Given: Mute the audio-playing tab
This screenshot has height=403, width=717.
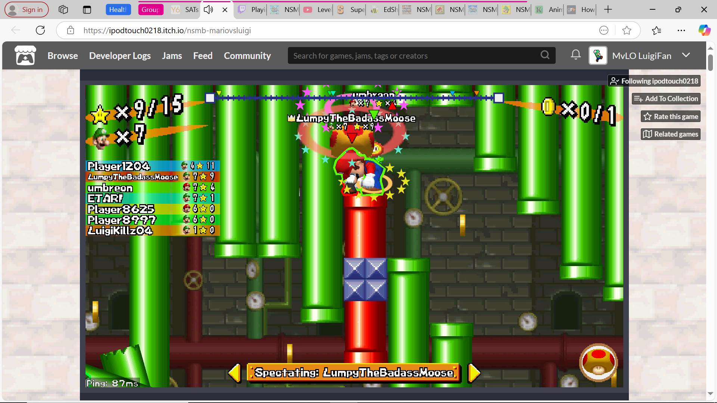Looking at the screenshot, I should pos(209,10).
